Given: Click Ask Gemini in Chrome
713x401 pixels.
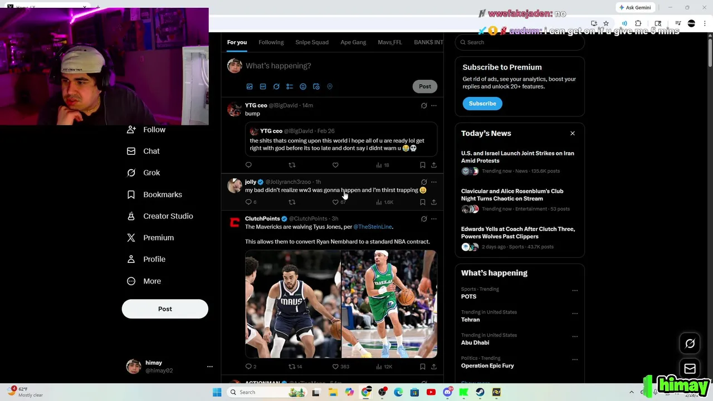Looking at the screenshot, I should [635, 7].
